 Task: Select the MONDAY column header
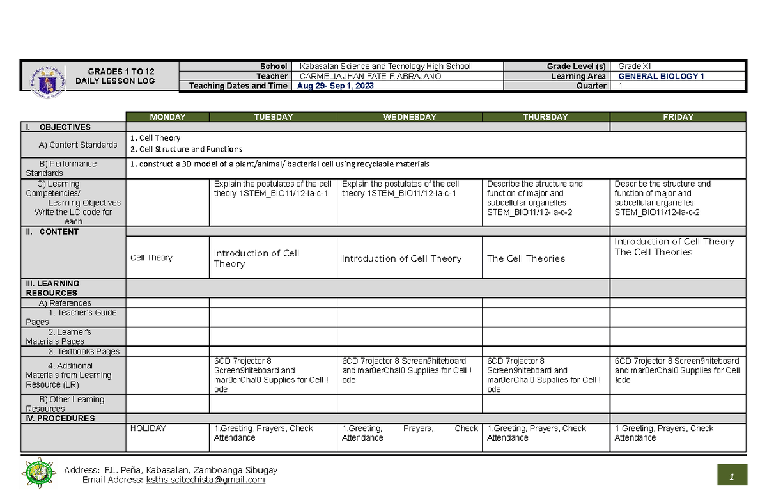pyautogui.click(x=167, y=116)
